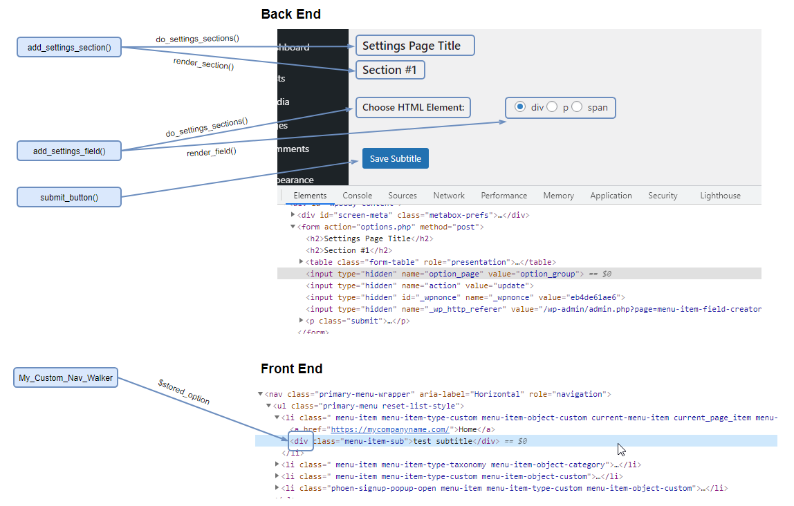Viewport: 794px width, 506px height.
Task: Click the Choose HTML Element label
Action: pyautogui.click(x=413, y=107)
